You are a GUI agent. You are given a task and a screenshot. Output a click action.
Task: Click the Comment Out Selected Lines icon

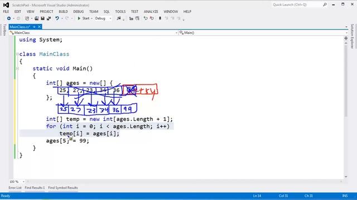click(146, 18)
